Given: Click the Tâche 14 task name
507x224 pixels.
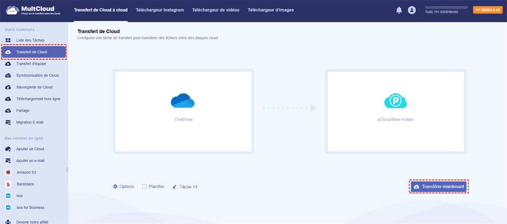Looking at the screenshot, I should click(188, 187).
